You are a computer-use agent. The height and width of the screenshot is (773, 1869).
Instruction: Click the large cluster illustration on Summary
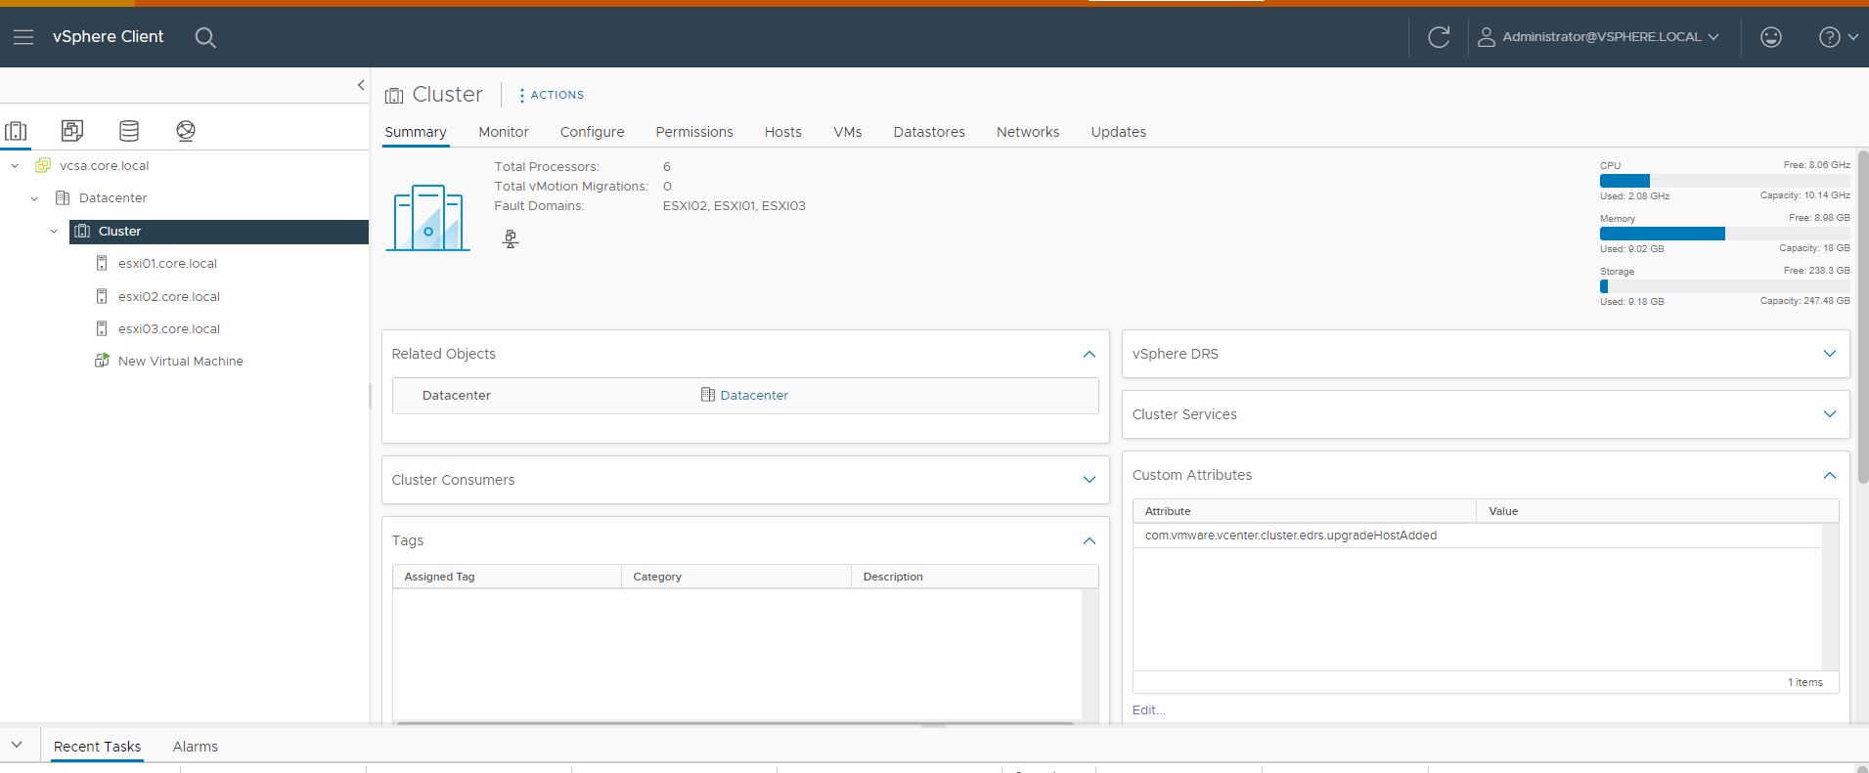[427, 217]
